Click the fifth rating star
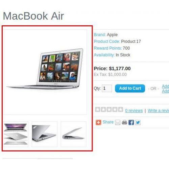This screenshot has height=169, width=169. pos(121,110)
